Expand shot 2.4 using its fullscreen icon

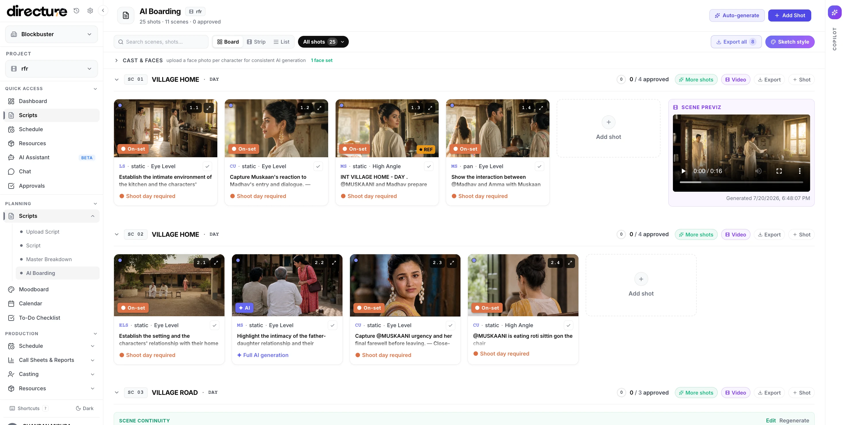[x=570, y=263]
